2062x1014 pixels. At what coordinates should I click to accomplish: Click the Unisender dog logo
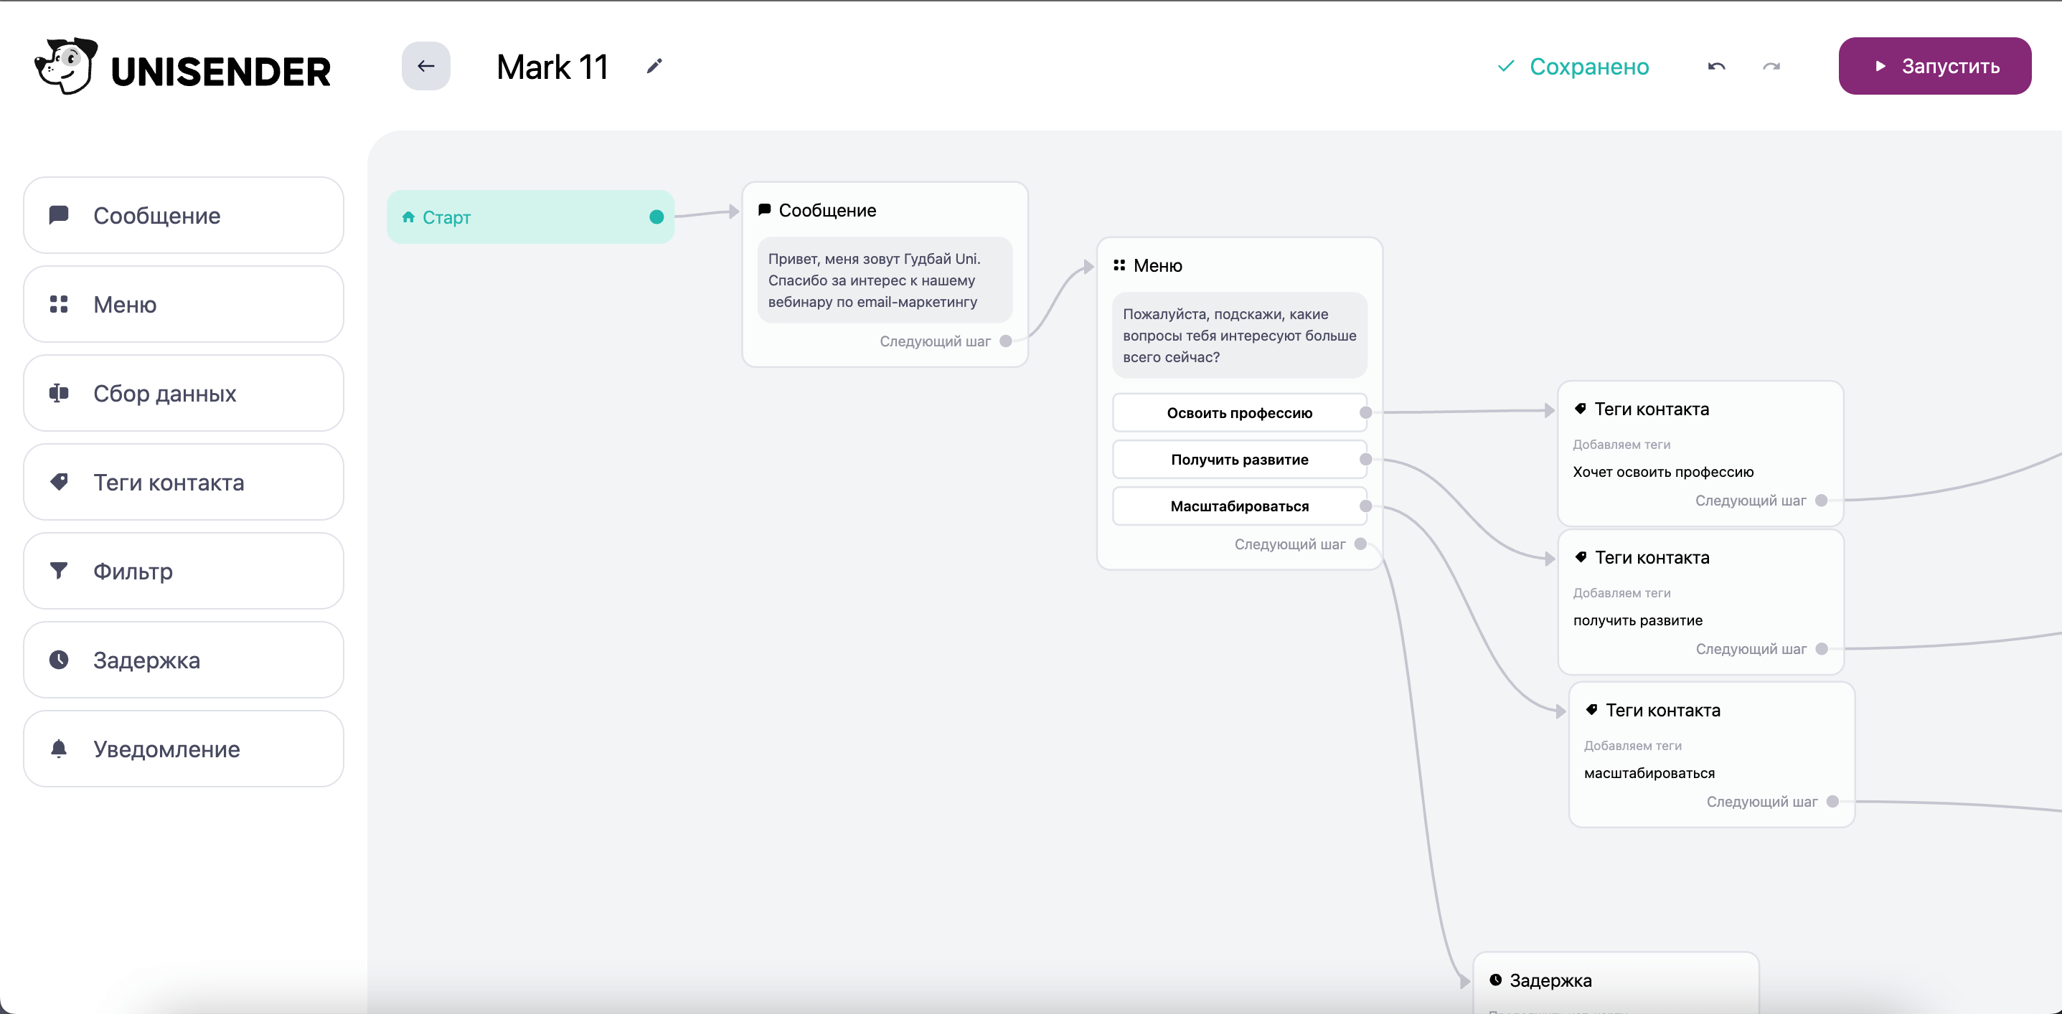tap(65, 67)
